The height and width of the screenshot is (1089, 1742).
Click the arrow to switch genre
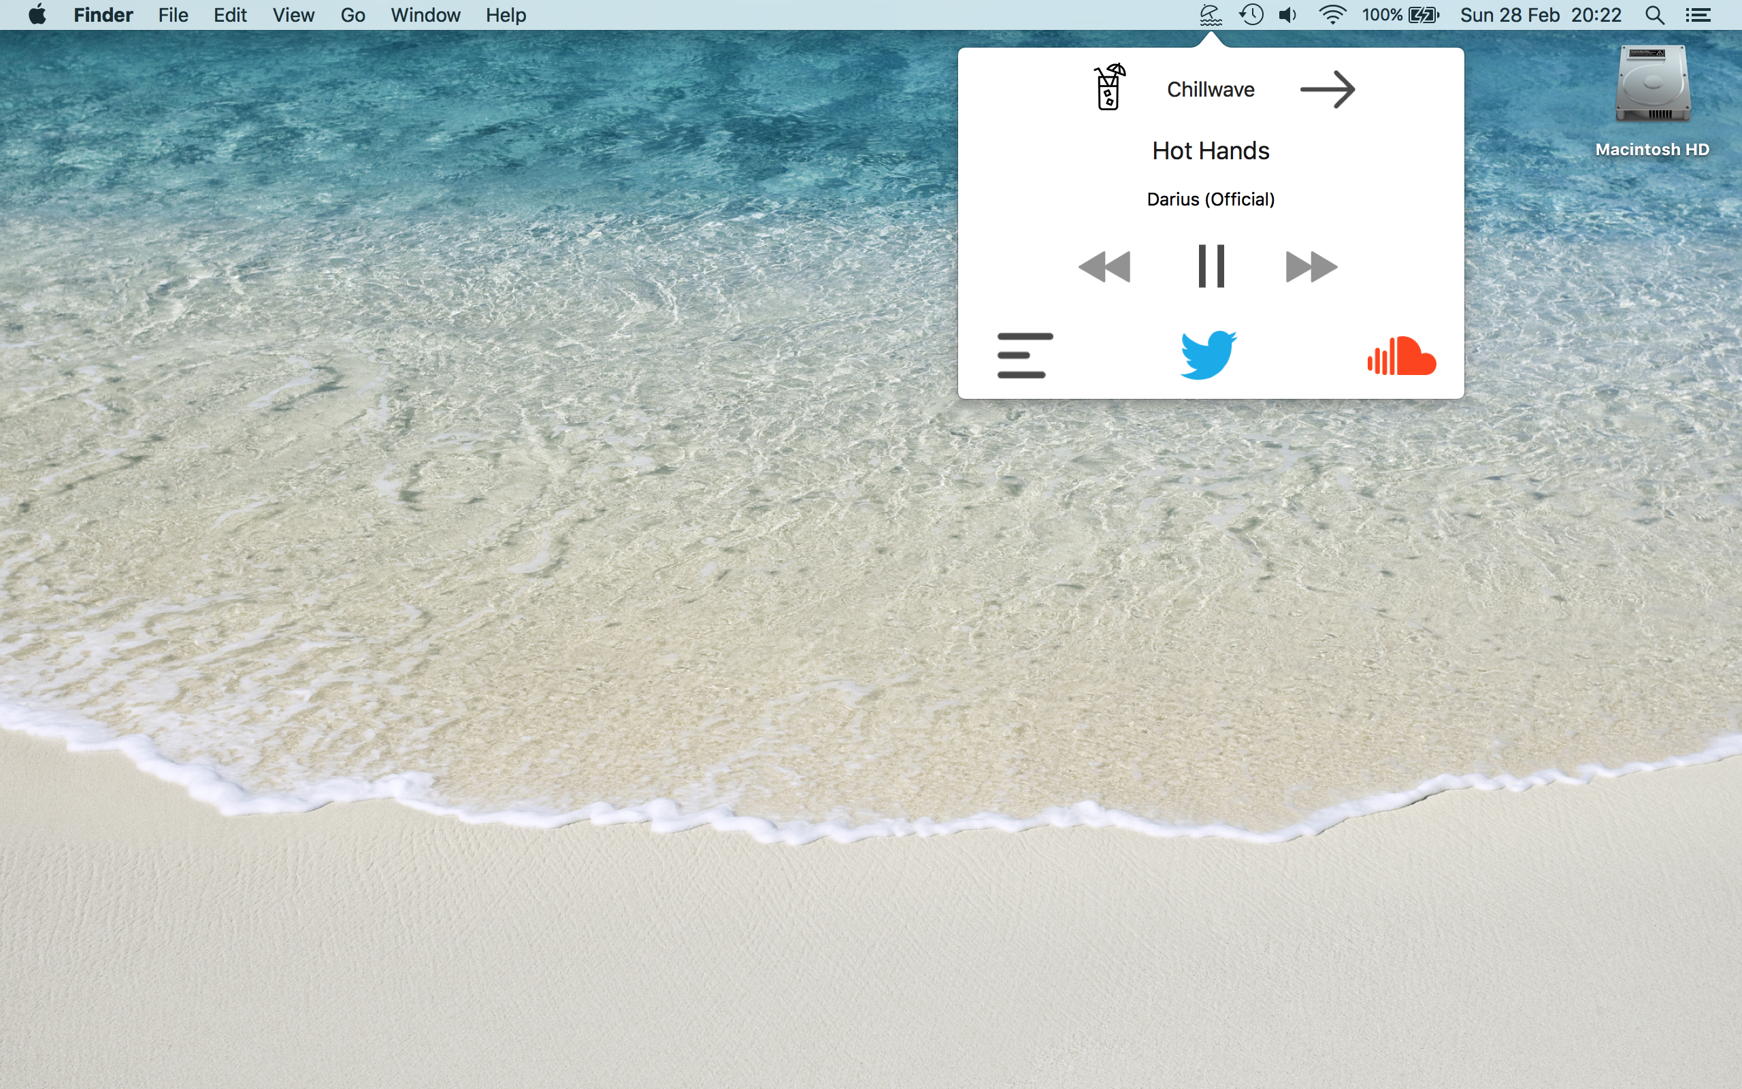coord(1327,89)
